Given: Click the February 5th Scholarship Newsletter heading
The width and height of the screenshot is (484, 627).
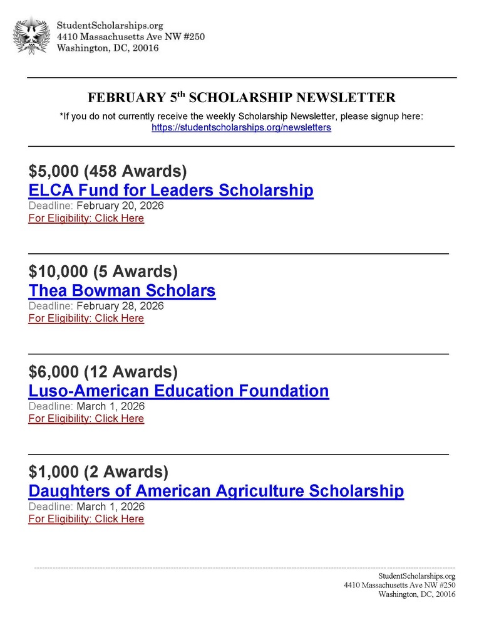Looking at the screenshot, I should [x=241, y=98].
